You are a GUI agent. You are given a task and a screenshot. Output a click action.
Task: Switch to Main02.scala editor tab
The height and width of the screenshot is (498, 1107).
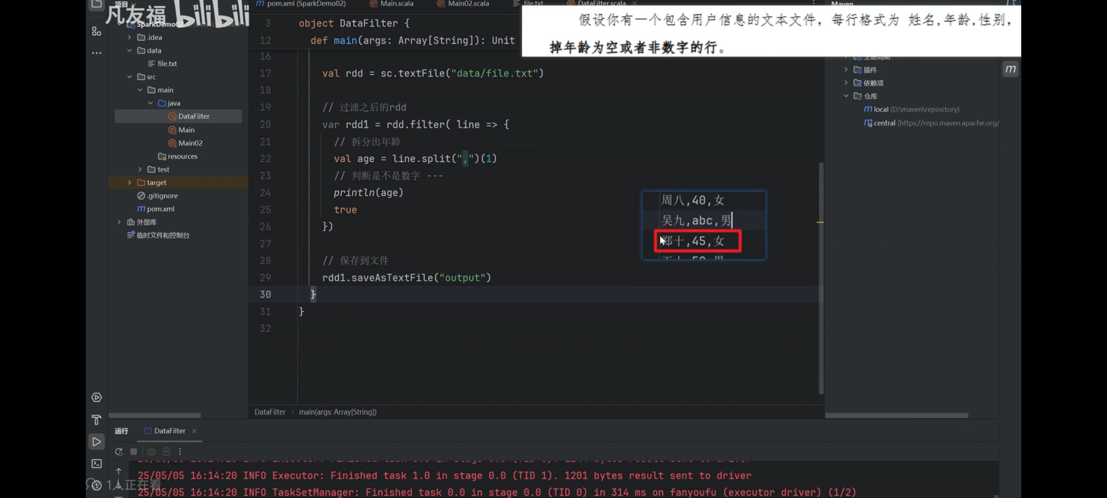click(468, 4)
